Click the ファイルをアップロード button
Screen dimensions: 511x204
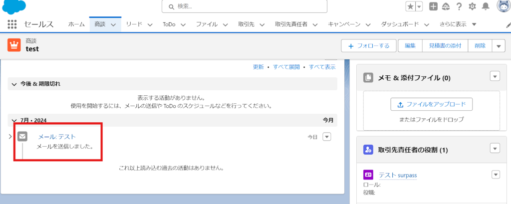[431, 104]
